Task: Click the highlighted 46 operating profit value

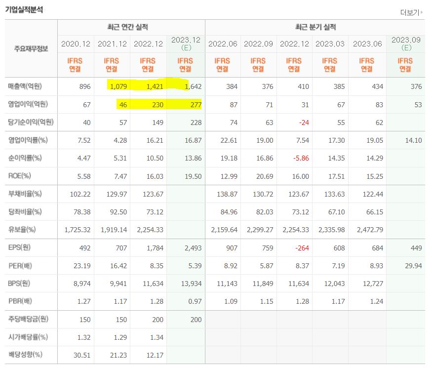Action: coord(123,105)
